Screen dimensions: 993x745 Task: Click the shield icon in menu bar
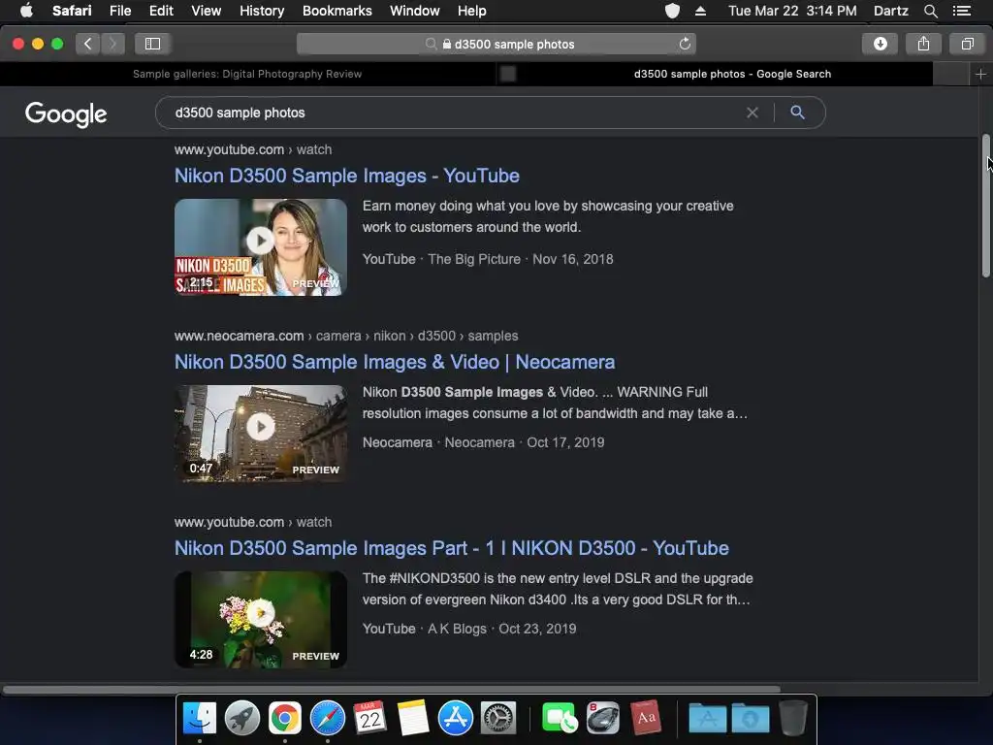(672, 11)
